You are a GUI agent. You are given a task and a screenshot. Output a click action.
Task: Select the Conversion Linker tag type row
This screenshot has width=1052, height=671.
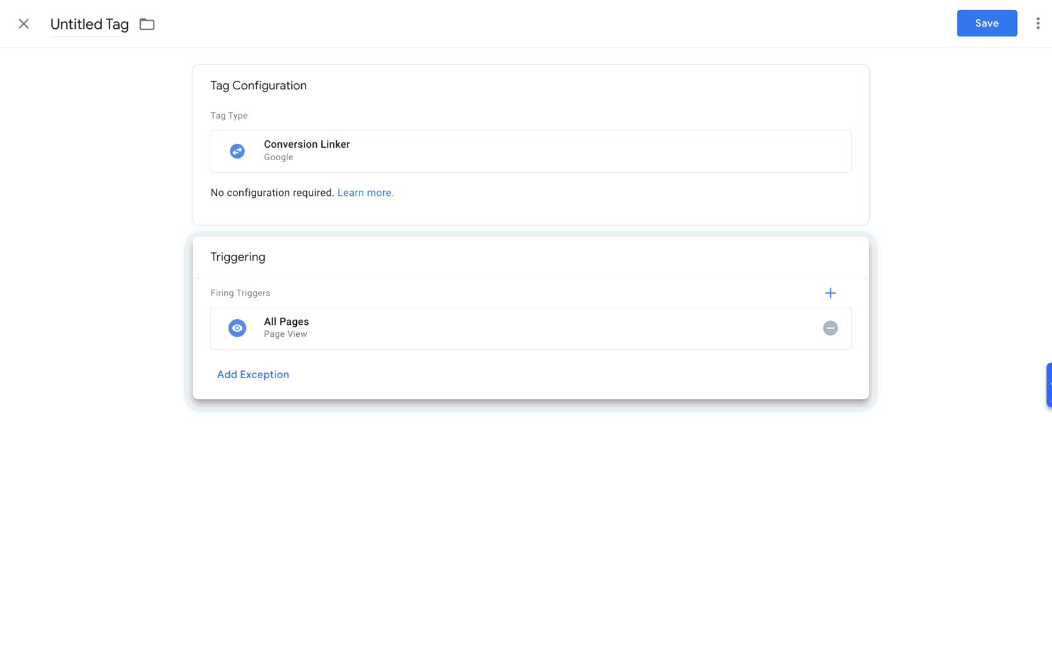[530, 151]
